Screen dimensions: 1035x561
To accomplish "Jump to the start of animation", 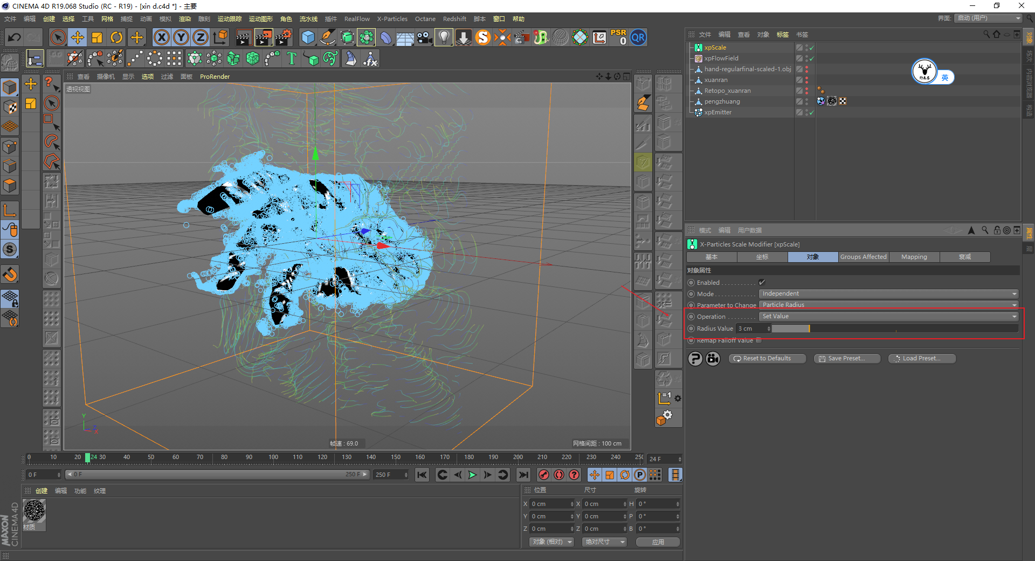I will point(422,475).
